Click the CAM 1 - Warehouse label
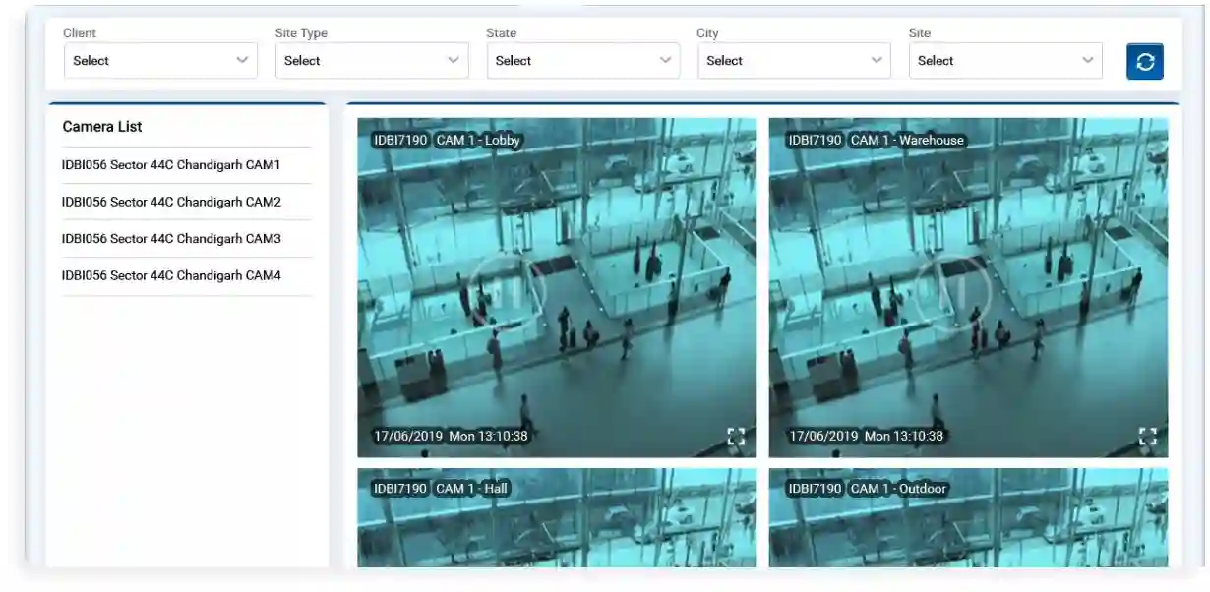Viewport: 1210px width, 592px height. pos(907,141)
